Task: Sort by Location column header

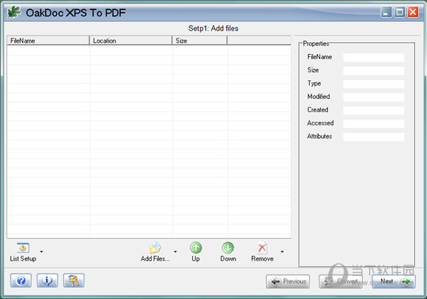Action: coord(131,41)
